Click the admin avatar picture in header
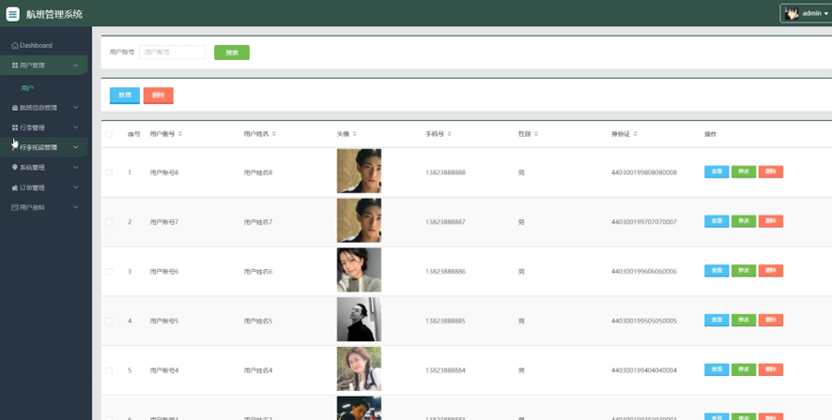This screenshot has width=832, height=420. tap(792, 13)
